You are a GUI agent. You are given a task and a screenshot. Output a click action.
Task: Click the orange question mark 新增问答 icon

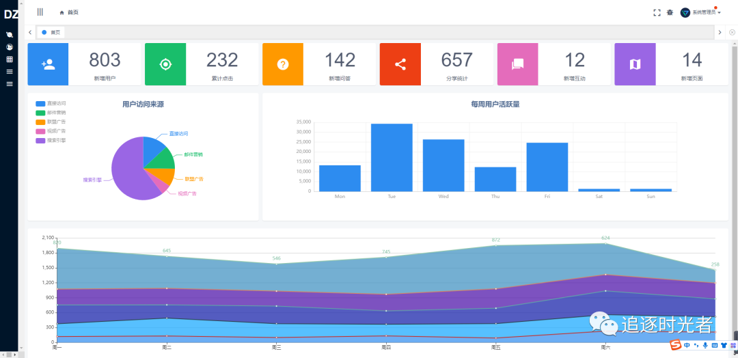pyautogui.click(x=282, y=64)
